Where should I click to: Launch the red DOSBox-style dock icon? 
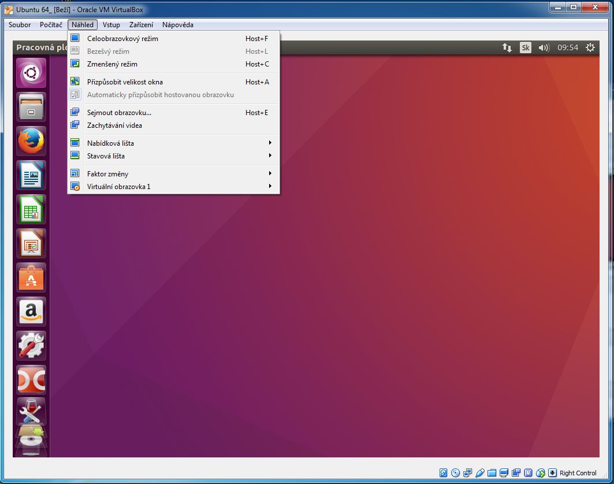click(x=31, y=380)
